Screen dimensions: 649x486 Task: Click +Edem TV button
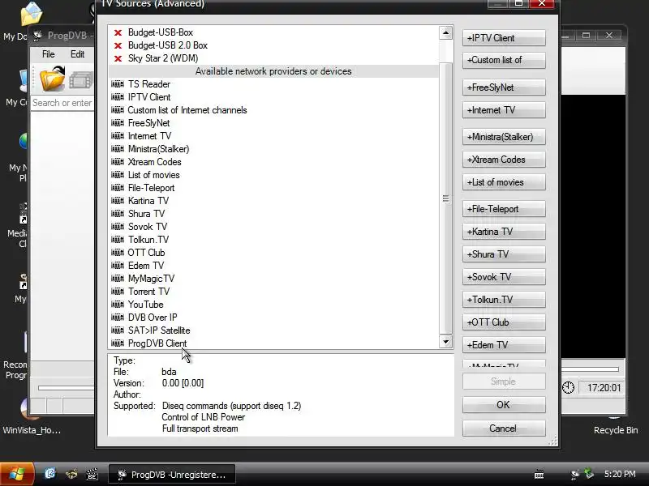click(504, 345)
